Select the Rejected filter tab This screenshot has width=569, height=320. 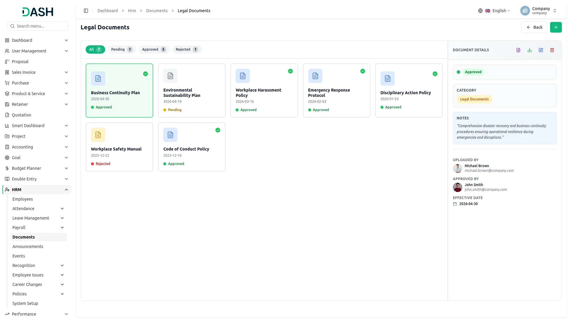[187, 49]
